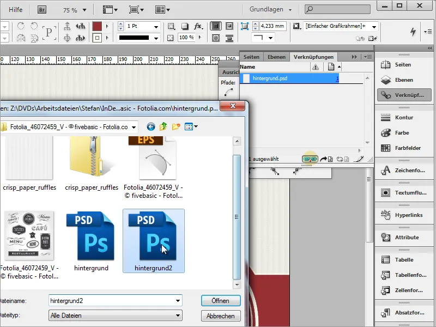This screenshot has width=436, height=327.
Task: Open the Einfacher Grafikrahmen object style dropdown
Action: [374, 27]
